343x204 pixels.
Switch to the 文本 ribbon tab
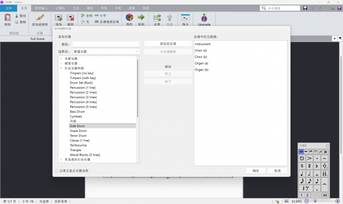coord(76,8)
